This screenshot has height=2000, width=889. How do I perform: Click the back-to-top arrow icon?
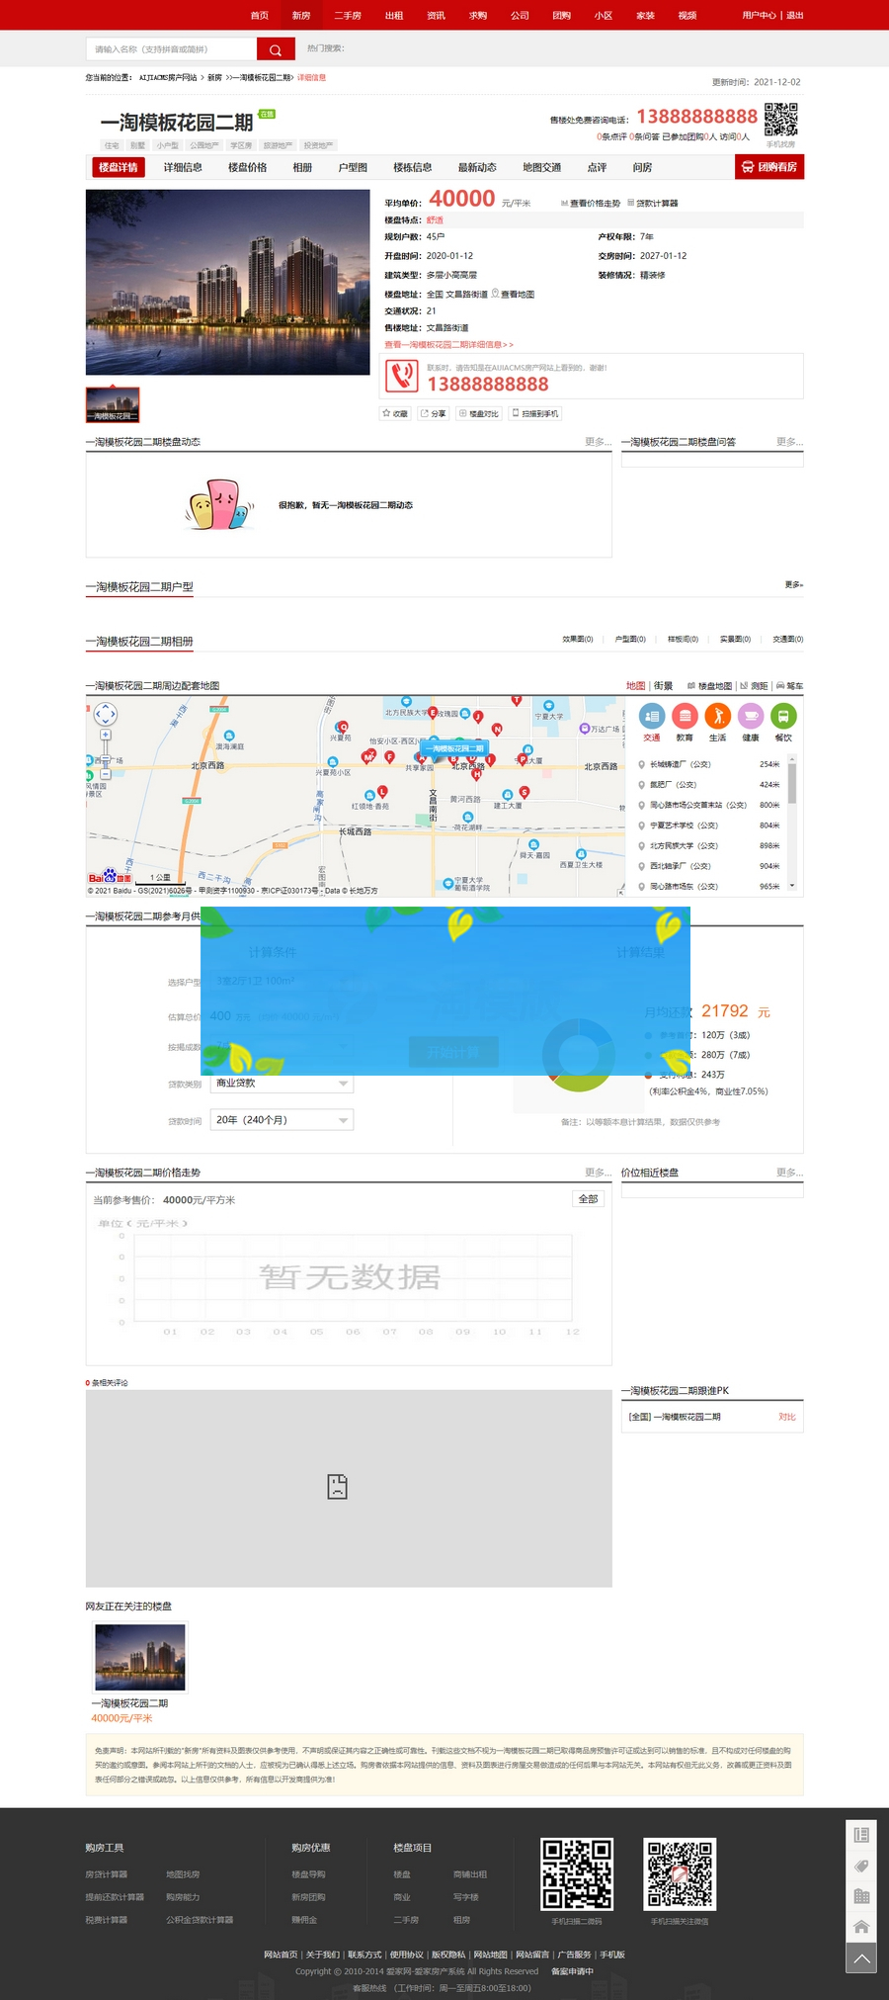tap(861, 1957)
